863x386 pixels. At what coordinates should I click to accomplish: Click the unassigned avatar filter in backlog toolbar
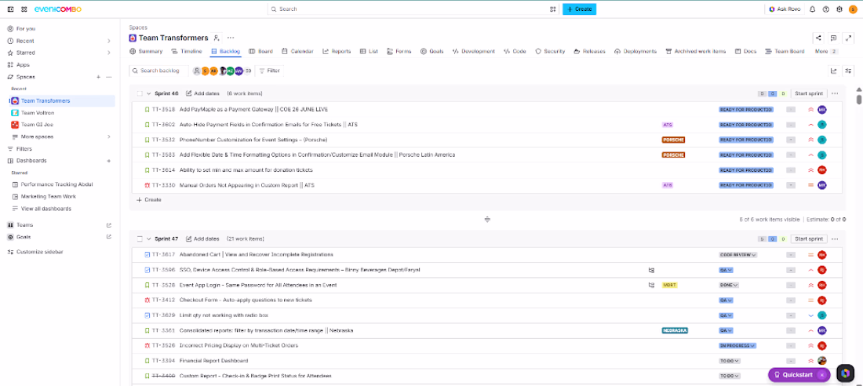196,71
